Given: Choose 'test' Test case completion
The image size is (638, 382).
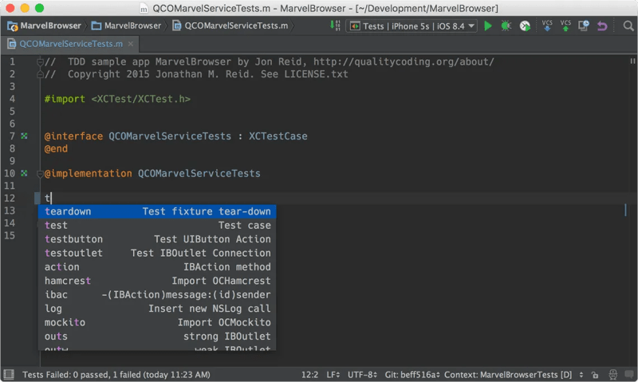Looking at the screenshot, I should [x=157, y=226].
